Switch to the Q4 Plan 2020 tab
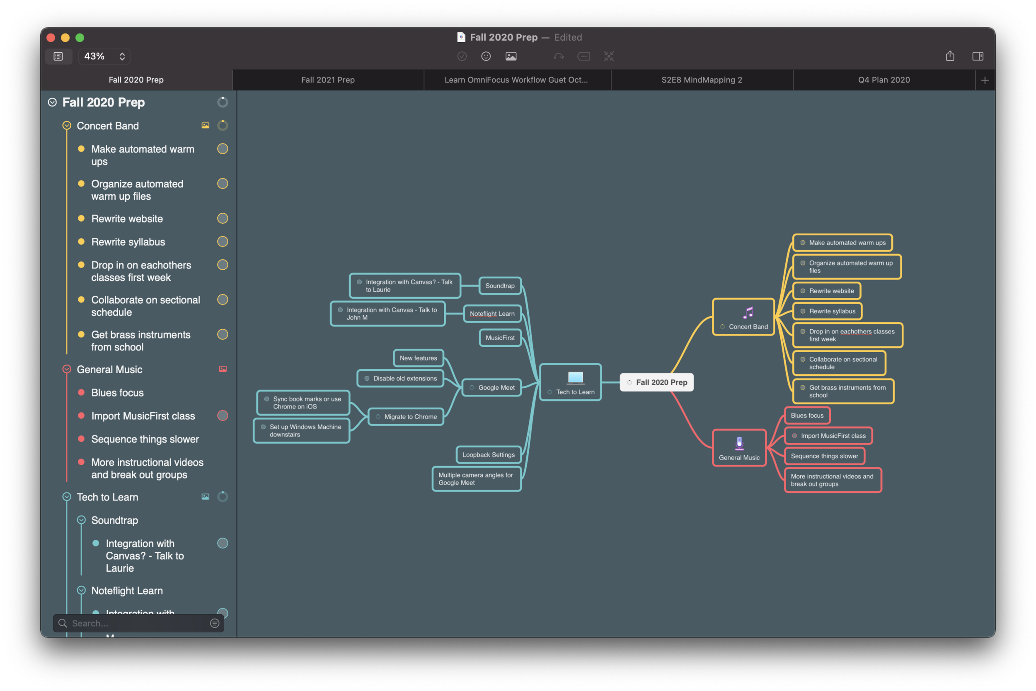Viewport: 1036px width, 691px height. coord(884,80)
